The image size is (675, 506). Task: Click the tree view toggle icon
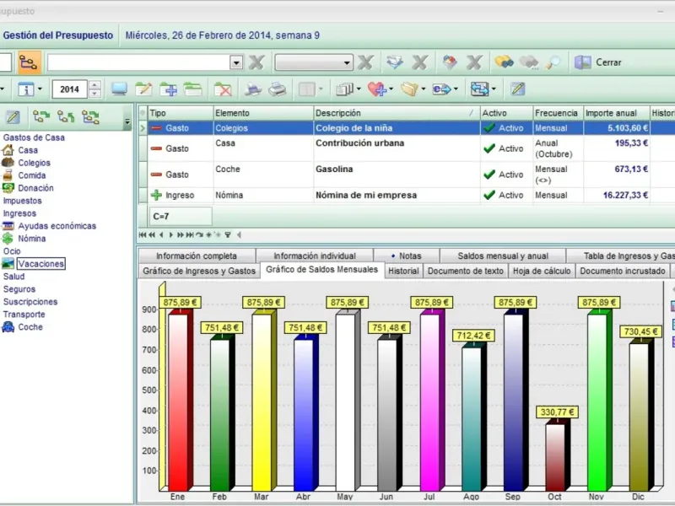pos(29,62)
